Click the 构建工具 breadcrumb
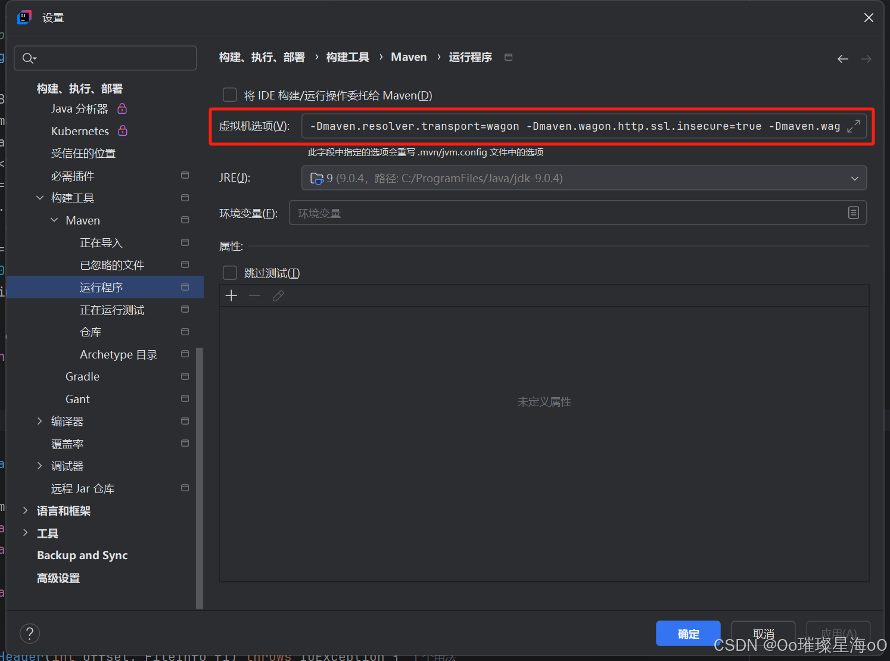Screen dimensions: 890x661 coord(347,57)
